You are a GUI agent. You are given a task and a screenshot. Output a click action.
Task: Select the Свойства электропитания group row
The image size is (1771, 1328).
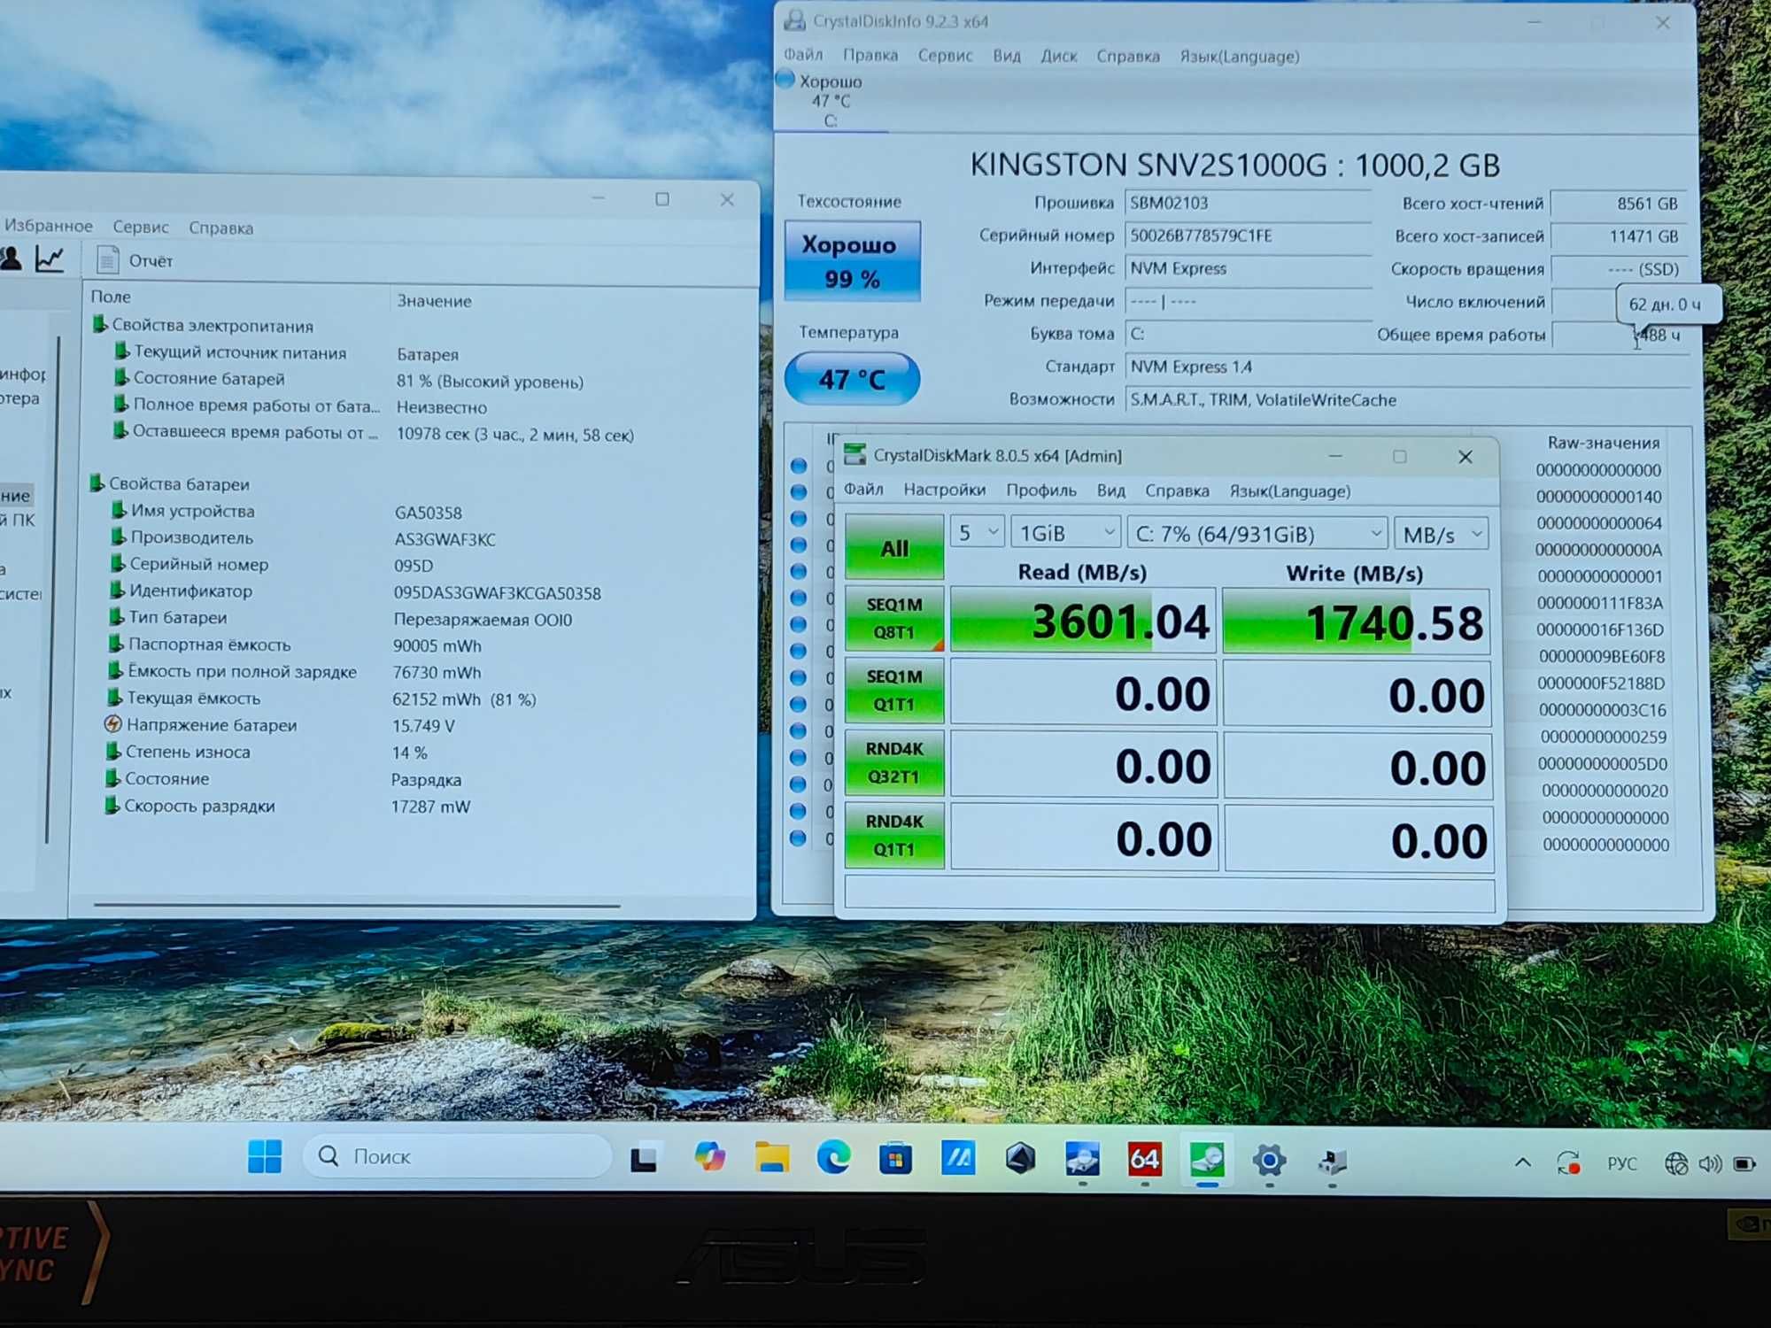click(203, 326)
